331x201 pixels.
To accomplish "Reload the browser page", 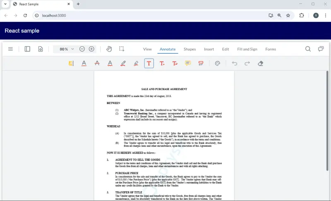I will 25,15.
